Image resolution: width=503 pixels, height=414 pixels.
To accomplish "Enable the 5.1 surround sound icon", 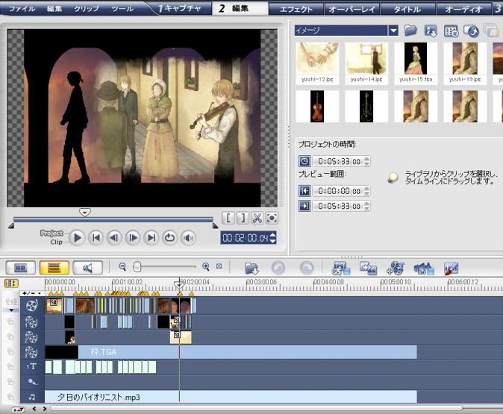I will click(x=424, y=269).
